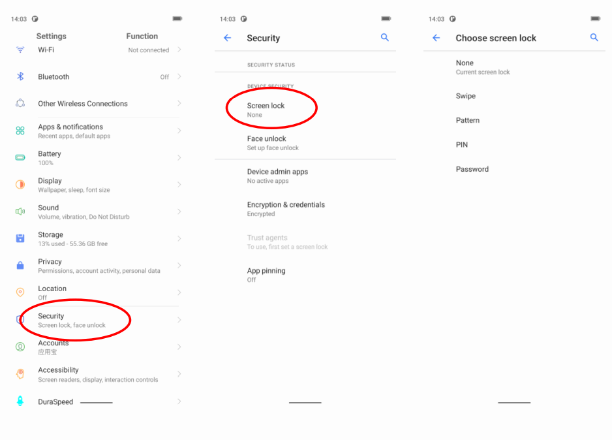Click the search icon on Security screen
Image resolution: width=612 pixels, height=440 pixels.
coord(385,38)
